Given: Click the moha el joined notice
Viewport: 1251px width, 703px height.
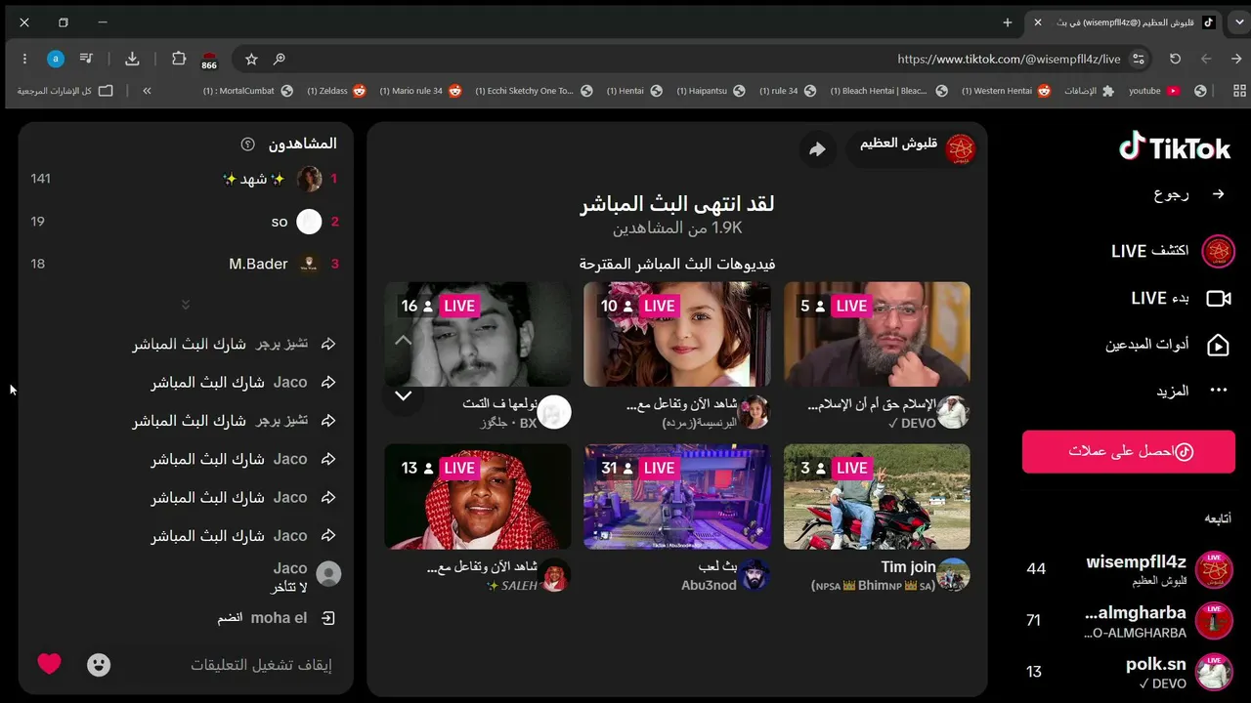Looking at the screenshot, I should 278,618.
